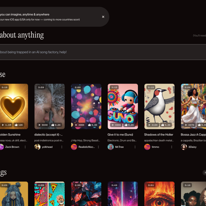Play count 406K on colorful bokeh cover
Image resolution: width=206 pixels, height=206 pixels.
click(x=80, y=125)
